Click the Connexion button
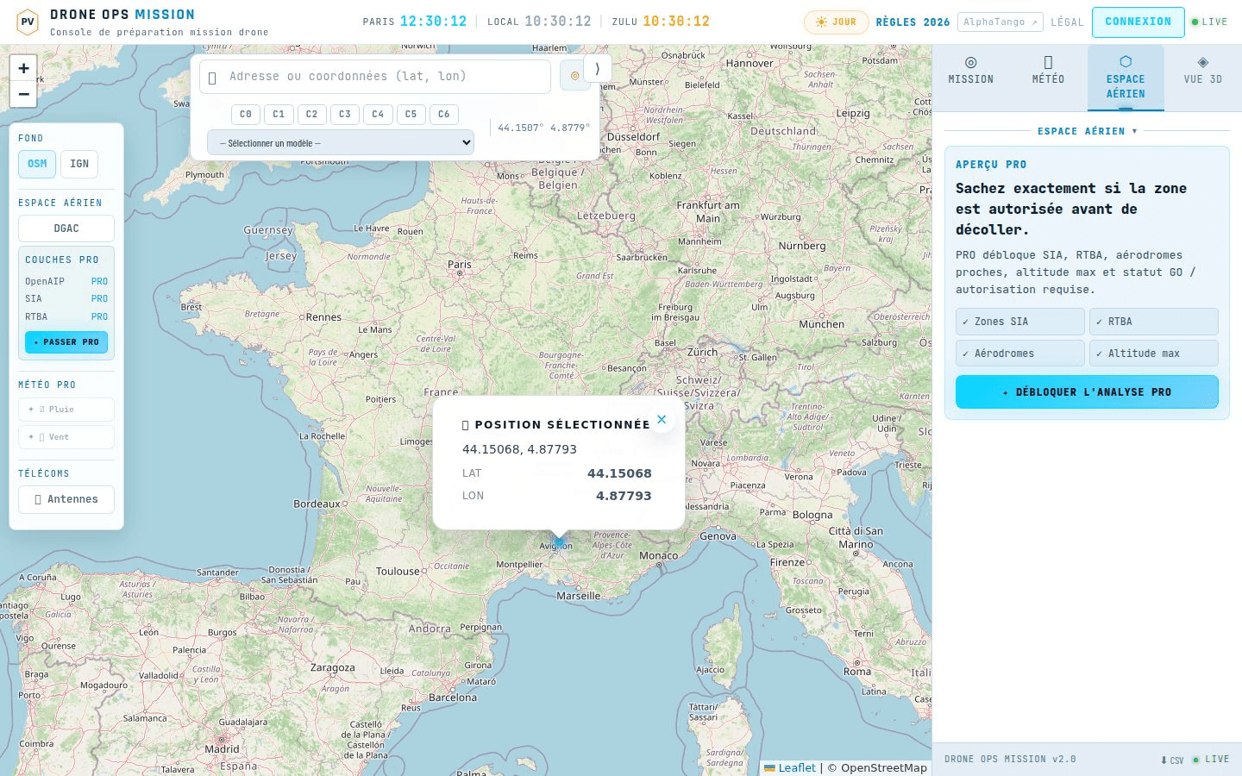 coord(1138,22)
